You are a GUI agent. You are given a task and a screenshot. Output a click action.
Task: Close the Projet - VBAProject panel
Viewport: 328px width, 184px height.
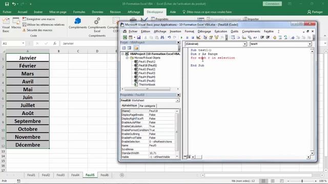pyautogui.click(x=178, y=42)
